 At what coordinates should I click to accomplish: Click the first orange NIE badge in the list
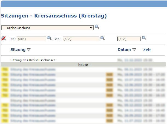(x=110, y=75)
